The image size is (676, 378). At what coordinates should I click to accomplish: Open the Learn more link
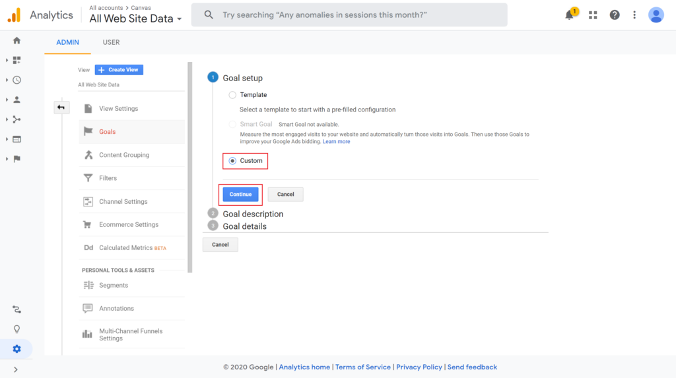[336, 141]
